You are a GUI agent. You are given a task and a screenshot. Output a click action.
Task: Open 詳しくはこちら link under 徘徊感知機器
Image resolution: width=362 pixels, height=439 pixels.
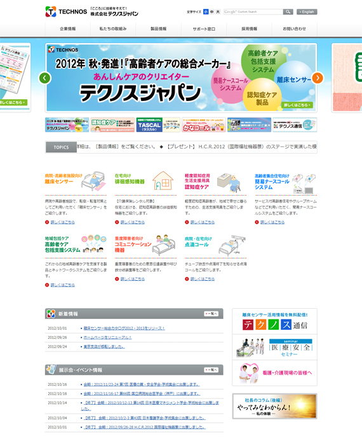[x=133, y=222]
